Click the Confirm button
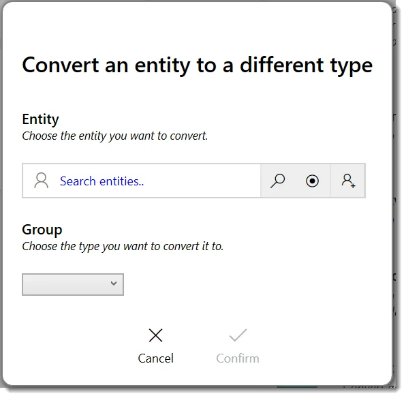The height and width of the screenshot is (398, 406). [238, 346]
